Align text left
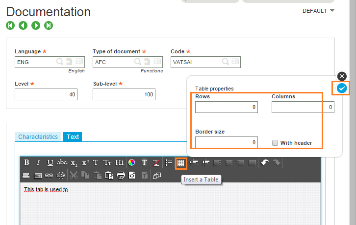The width and height of the screenshot is (356, 225). pyautogui.click(x=217, y=163)
